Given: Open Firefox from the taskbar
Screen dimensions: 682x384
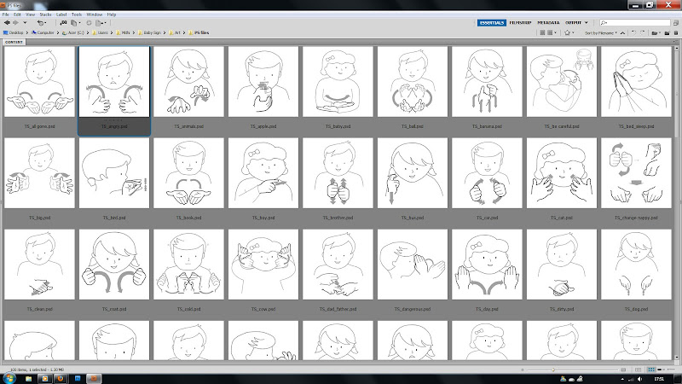Looking at the screenshot, I should tap(61, 379).
